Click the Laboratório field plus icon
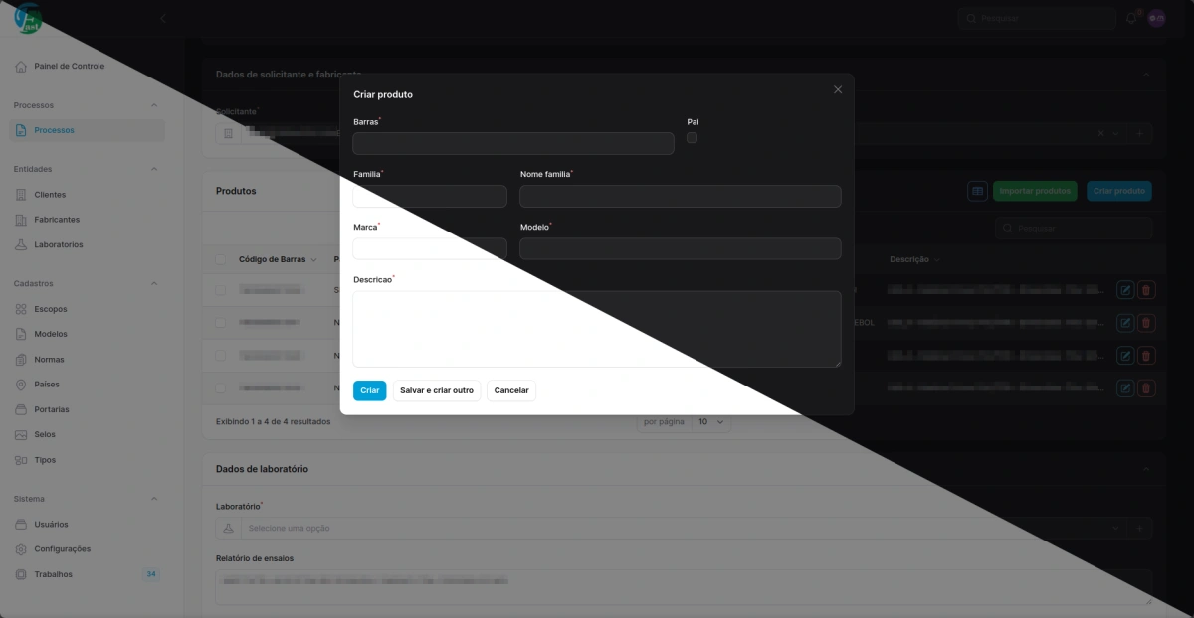This screenshot has width=1194, height=618. pyautogui.click(x=1139, y=528)
